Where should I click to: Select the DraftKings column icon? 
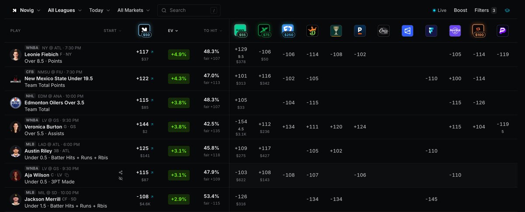pyautogui.click(x=312, y=31)
